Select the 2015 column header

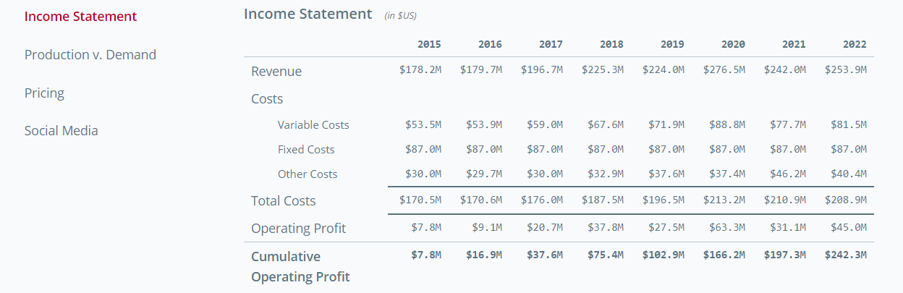(x=429, y=45)
